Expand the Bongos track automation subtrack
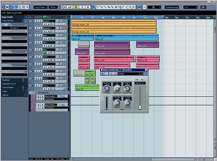The image size is (217, 161). [x=30, y=25]
